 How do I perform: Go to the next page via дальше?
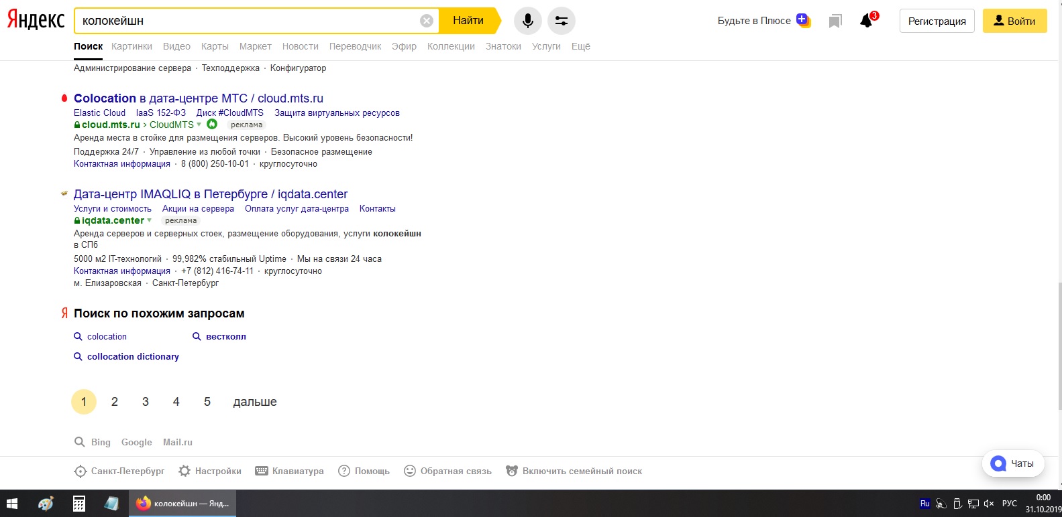(x=255, y=402)
